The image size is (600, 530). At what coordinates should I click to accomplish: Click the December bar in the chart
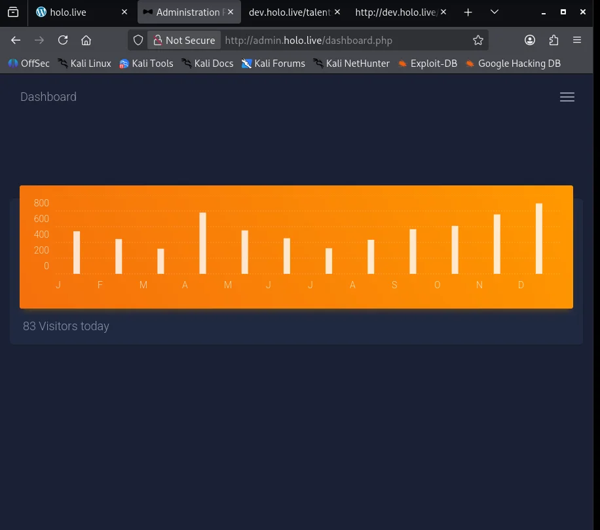coord(539,238)
